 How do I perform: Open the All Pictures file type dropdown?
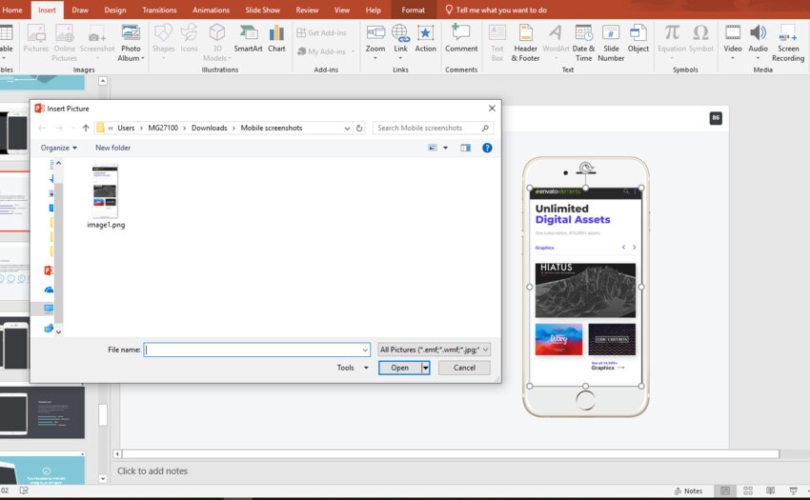pyautogui.click(x=434, y=350)
